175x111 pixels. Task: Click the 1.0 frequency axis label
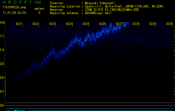[x=2, y=50]
